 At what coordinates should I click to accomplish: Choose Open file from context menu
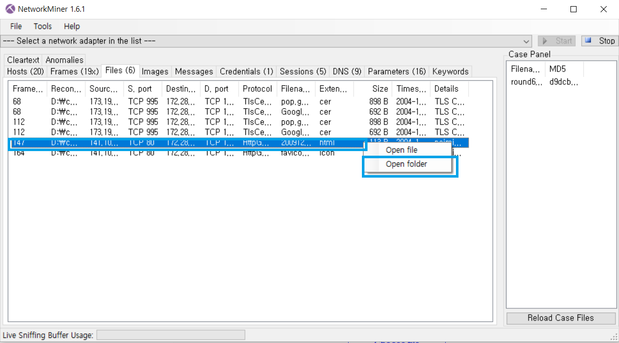pos(407,150)
